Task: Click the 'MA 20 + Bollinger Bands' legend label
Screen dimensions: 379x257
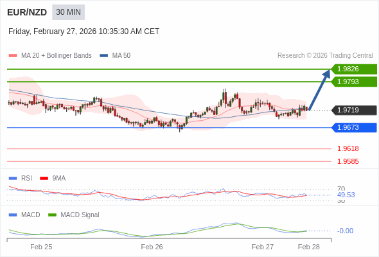Action: (57, 56)
